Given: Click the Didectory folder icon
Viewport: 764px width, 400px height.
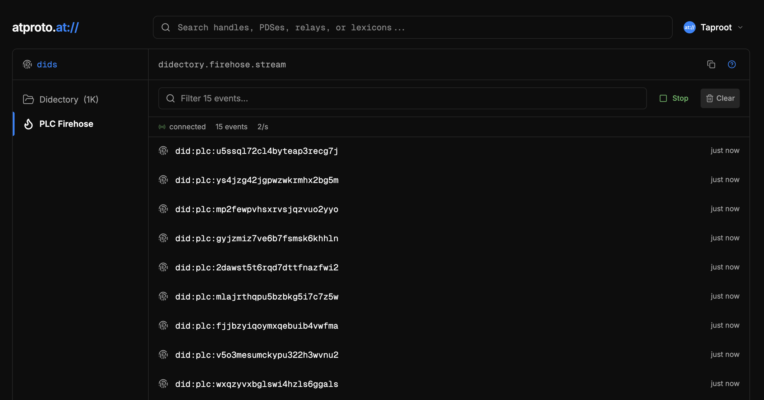Looking at the screenshot, I should (29, 100).
